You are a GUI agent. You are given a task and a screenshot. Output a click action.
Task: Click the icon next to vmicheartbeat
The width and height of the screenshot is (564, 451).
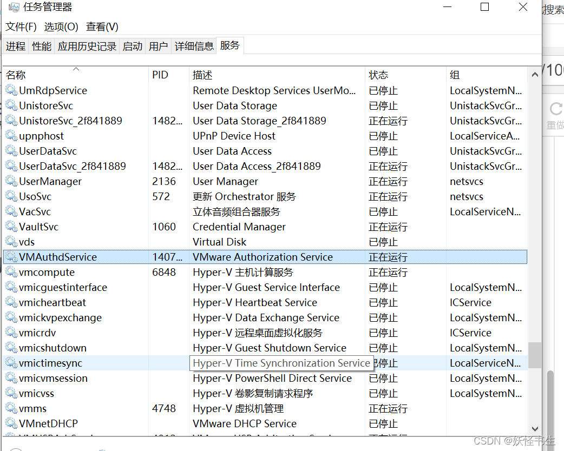click(x=11, y=302)
